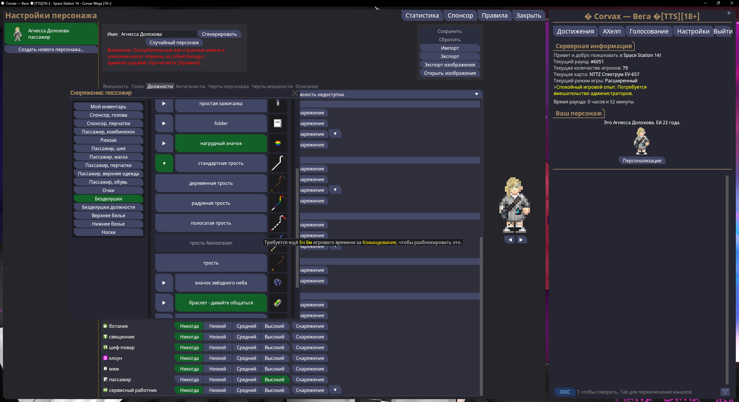Image resolution: width=739 pixels, height=402 pixels.
Task: Click the character name input field
Action: click(x=158, y=34)
